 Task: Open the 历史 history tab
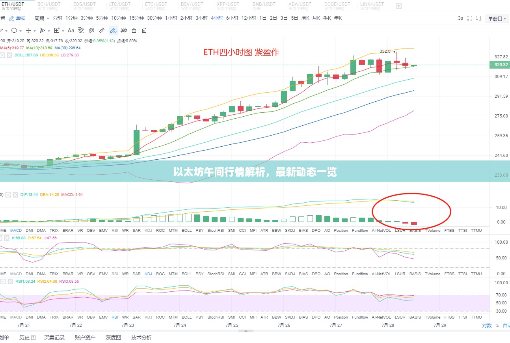(x=27, y=337)
